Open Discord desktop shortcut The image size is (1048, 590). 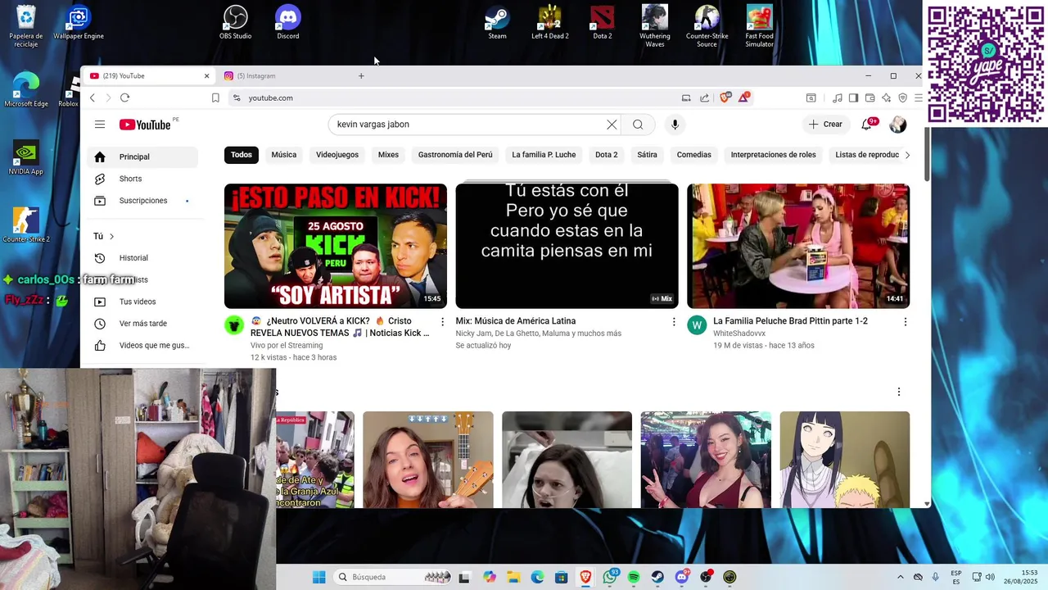click(288, 23)
